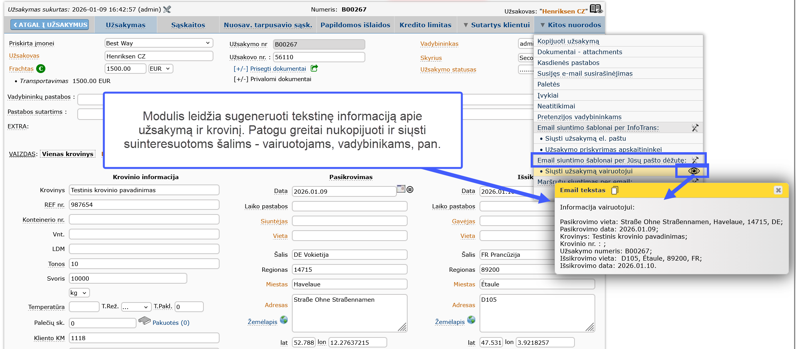Open the kg weight unit dropdown
Image resolution: width=796 pixels, height=349 pixels.
click(79, 293)
